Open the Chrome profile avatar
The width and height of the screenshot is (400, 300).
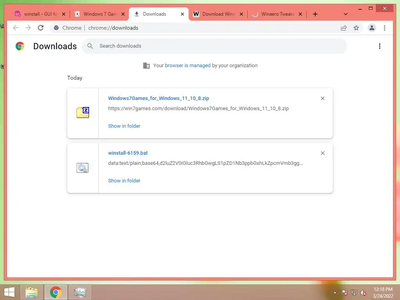372,28
